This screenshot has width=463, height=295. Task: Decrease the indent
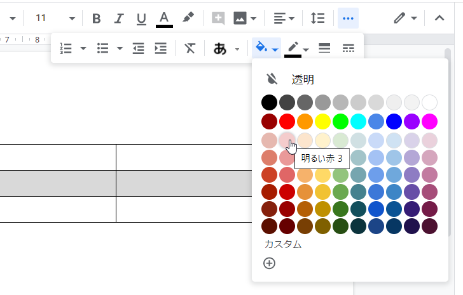(x=138, y=48)
